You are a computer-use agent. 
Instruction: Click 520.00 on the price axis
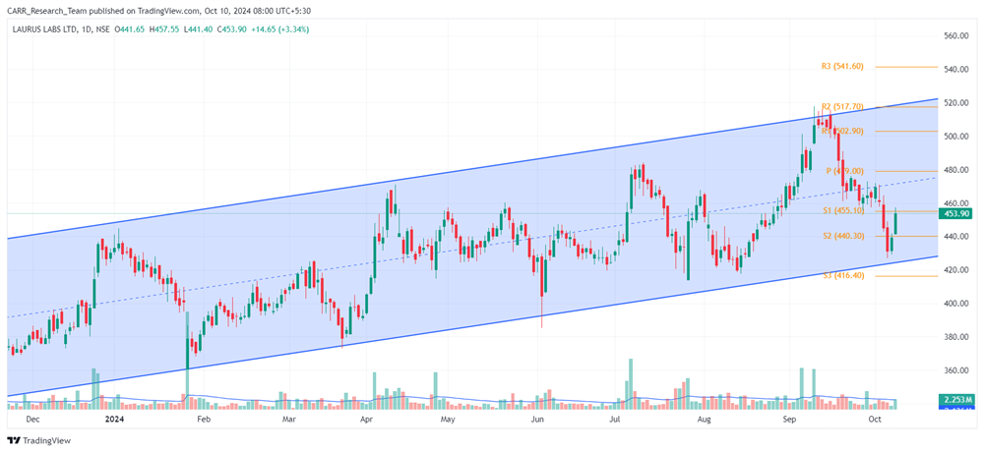957,103
